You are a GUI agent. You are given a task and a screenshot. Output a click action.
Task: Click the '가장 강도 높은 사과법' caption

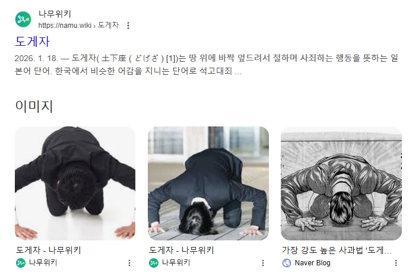coord(337,250)
